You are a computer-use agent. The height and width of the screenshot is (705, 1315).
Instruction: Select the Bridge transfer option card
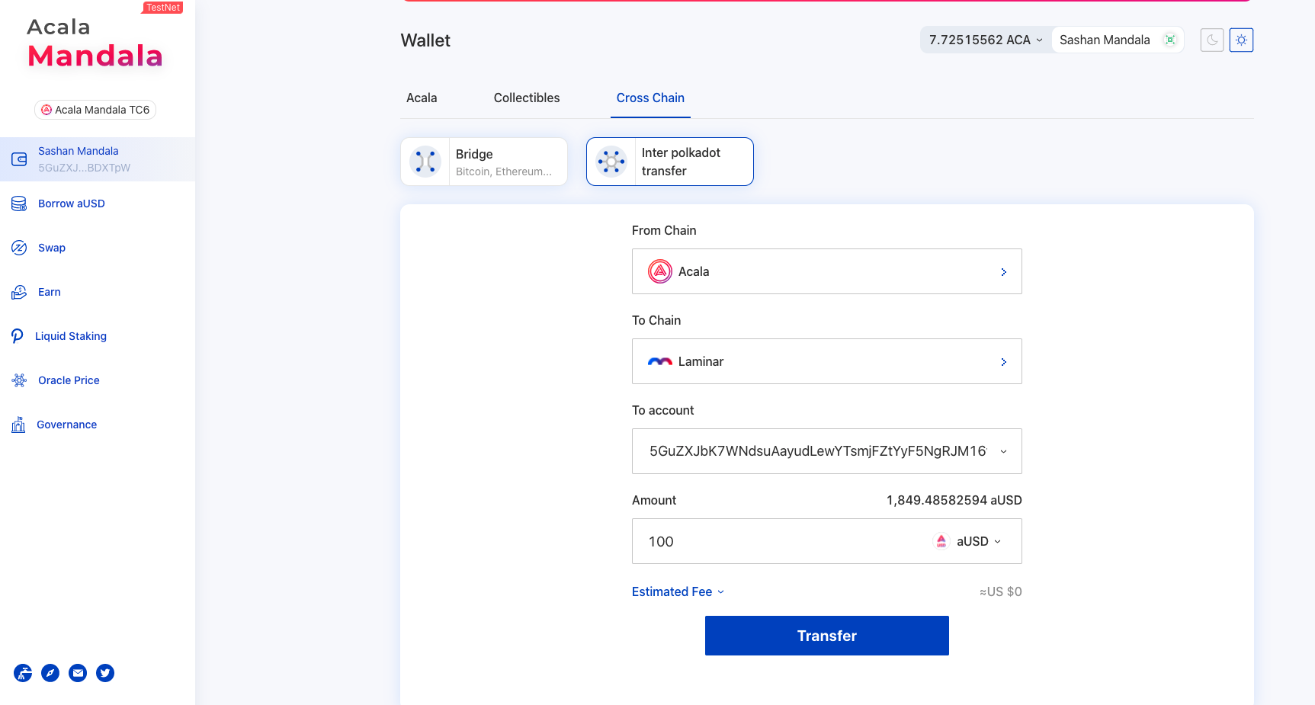(484, 162)
